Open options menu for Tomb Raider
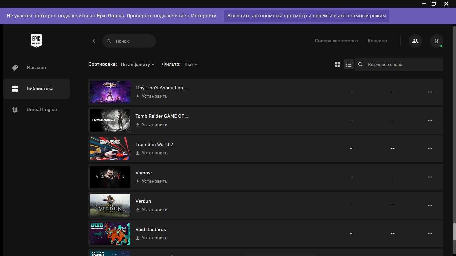The width and height of the screenshot is (456, 256). coord(430,120)
